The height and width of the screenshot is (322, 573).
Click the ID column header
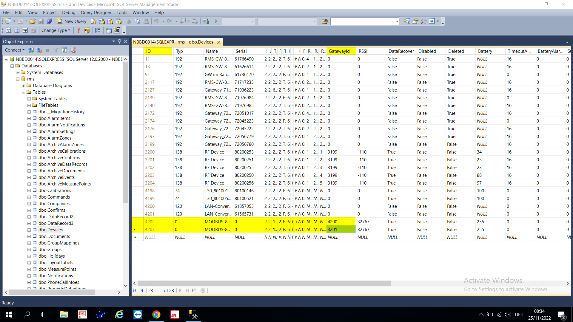[x=158, y=51]
